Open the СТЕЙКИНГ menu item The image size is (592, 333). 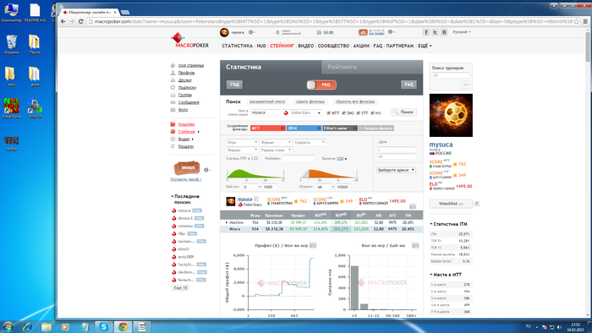[x=282, y=46]
